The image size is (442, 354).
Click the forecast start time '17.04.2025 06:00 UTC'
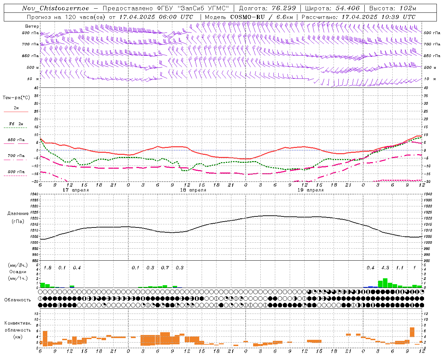156,17
